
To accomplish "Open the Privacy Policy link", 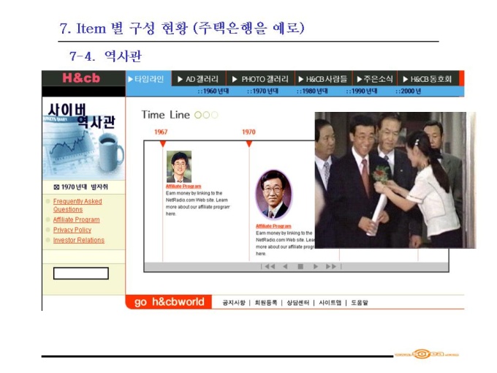I will pos(72,230).
